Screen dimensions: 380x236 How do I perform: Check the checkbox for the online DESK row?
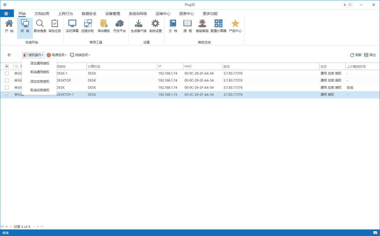7,88
